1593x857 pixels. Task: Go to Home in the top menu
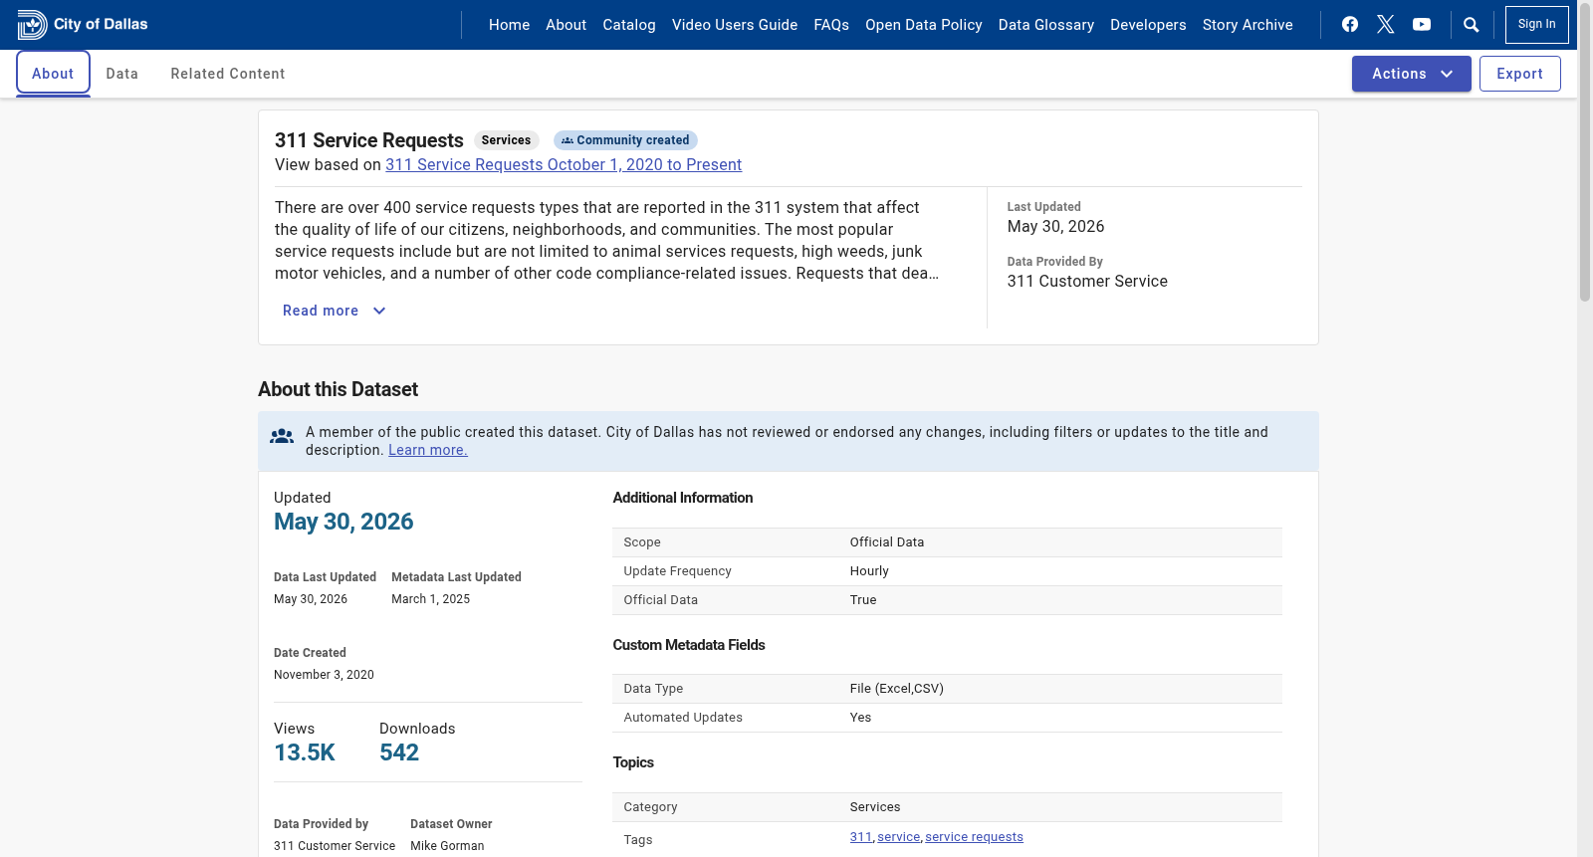(x=509, y=25)
